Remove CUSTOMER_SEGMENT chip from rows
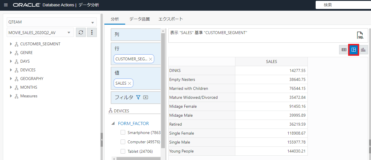Screen dimensions: 371x160 pyautogui.click(x=150, y=59)
